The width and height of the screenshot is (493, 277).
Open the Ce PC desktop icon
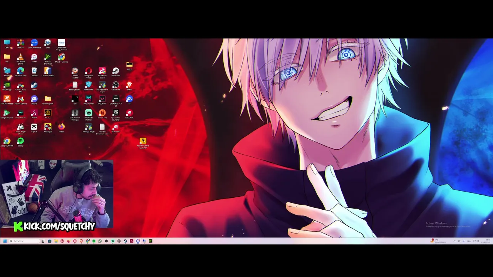(x=7, y=44)
